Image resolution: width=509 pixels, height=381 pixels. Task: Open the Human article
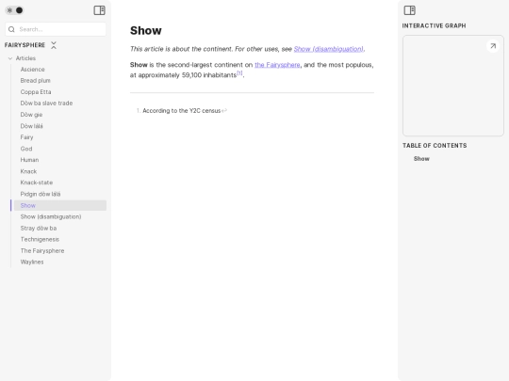(x=29, y=160)
